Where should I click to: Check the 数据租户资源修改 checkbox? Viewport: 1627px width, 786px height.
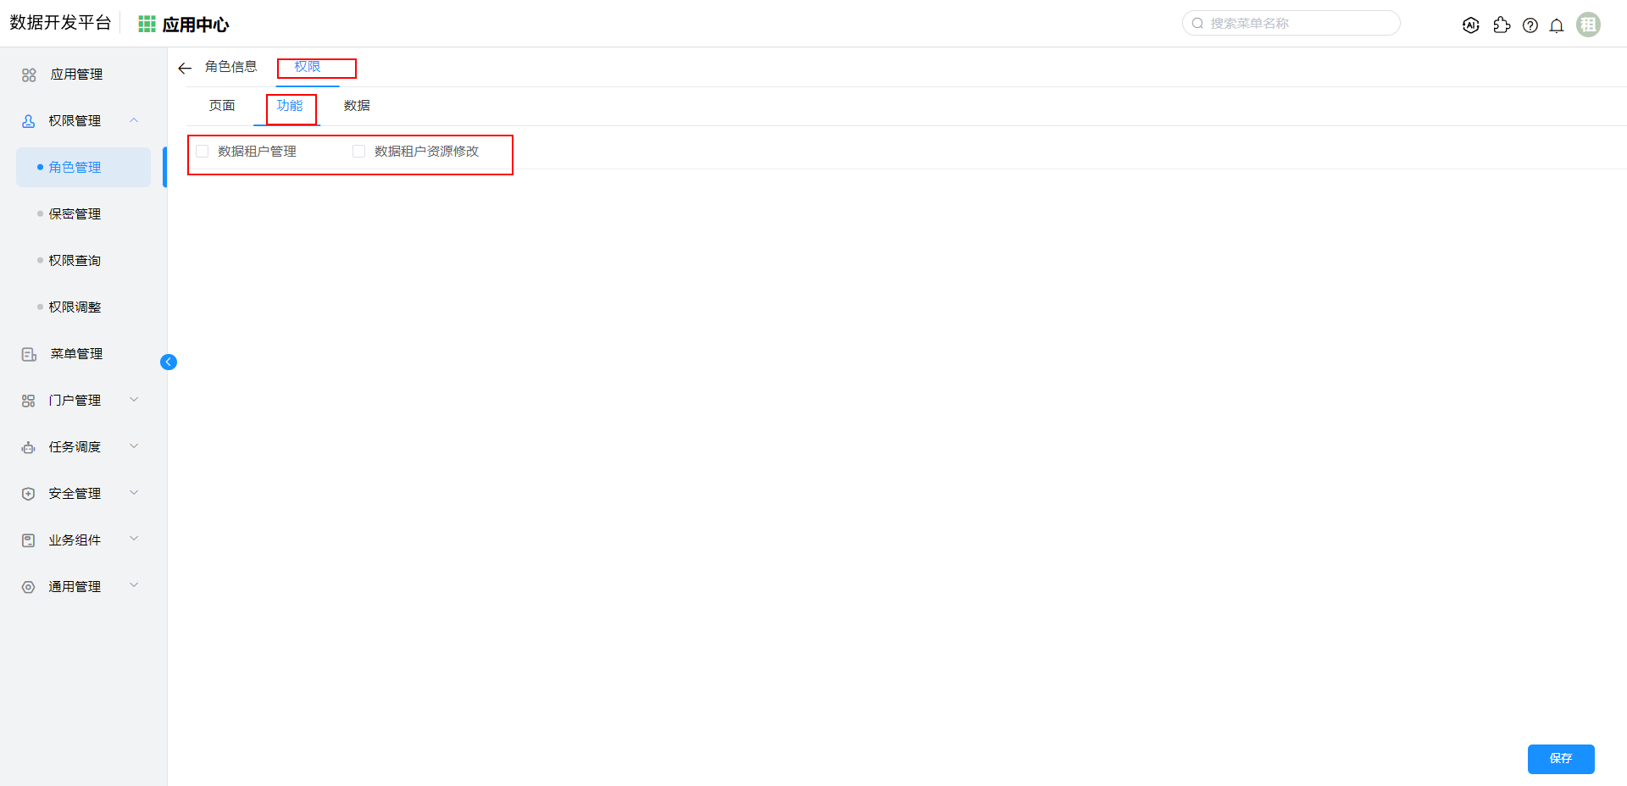tap(359, 152)
